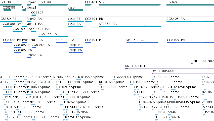214x121 pixels.
Task: Select the casp-PA coding sequence
Action: pyautogui.click(x=76, y=52)
